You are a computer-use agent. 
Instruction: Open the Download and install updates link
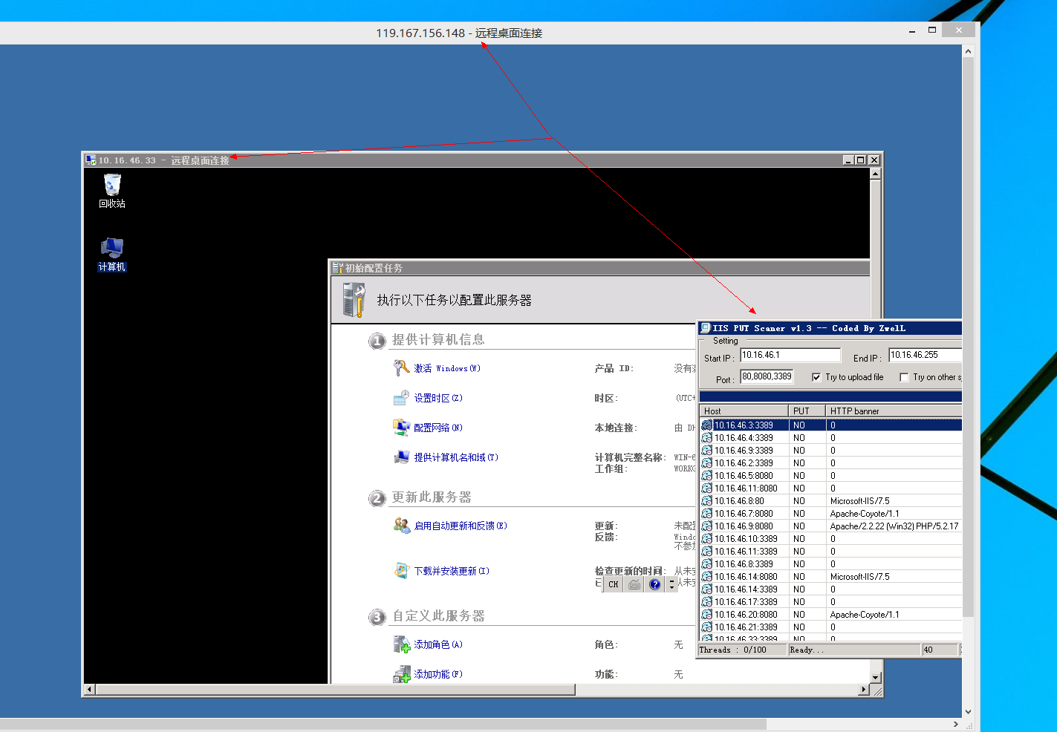452,571
